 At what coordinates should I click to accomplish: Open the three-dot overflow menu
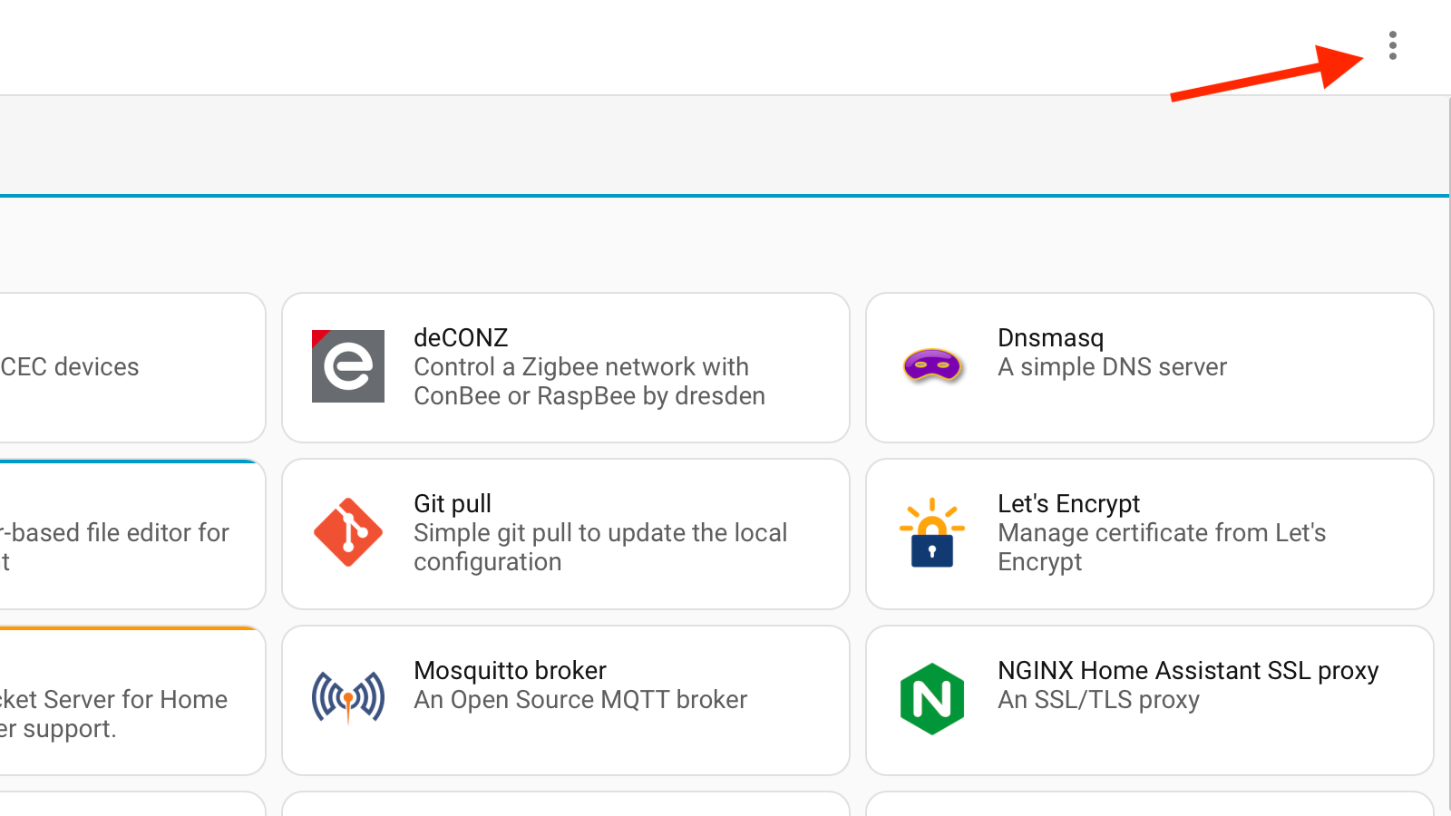click(1393, 45)
